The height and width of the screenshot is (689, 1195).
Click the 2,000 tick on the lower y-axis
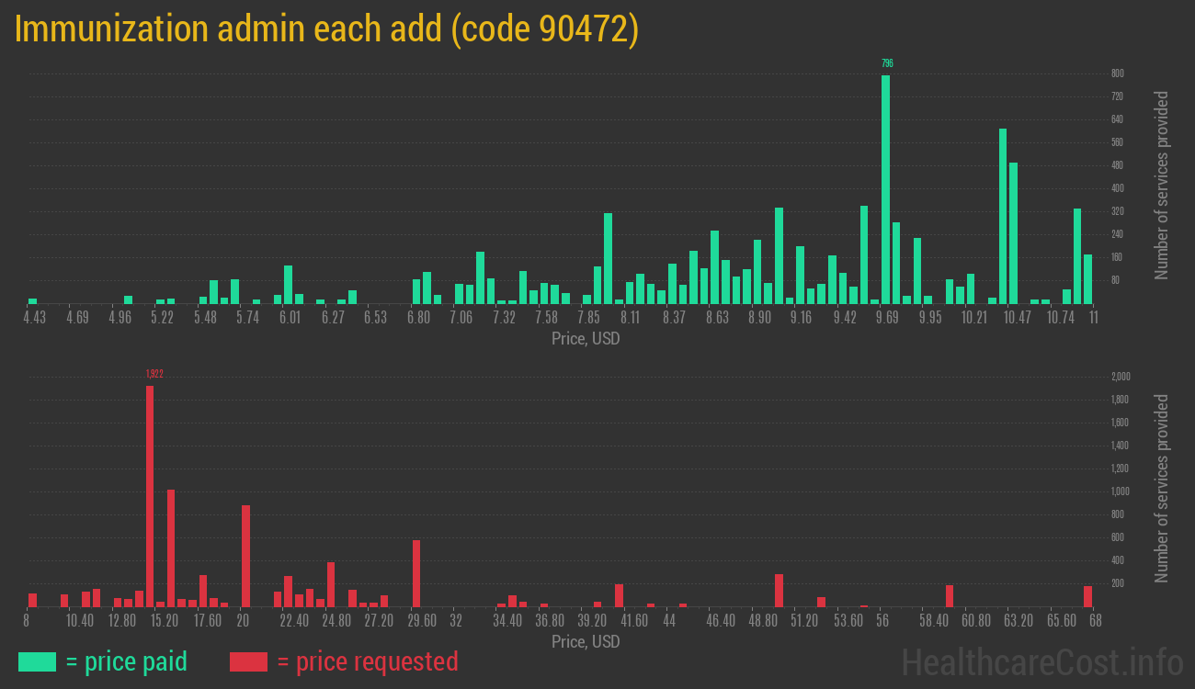(1121, 377)
